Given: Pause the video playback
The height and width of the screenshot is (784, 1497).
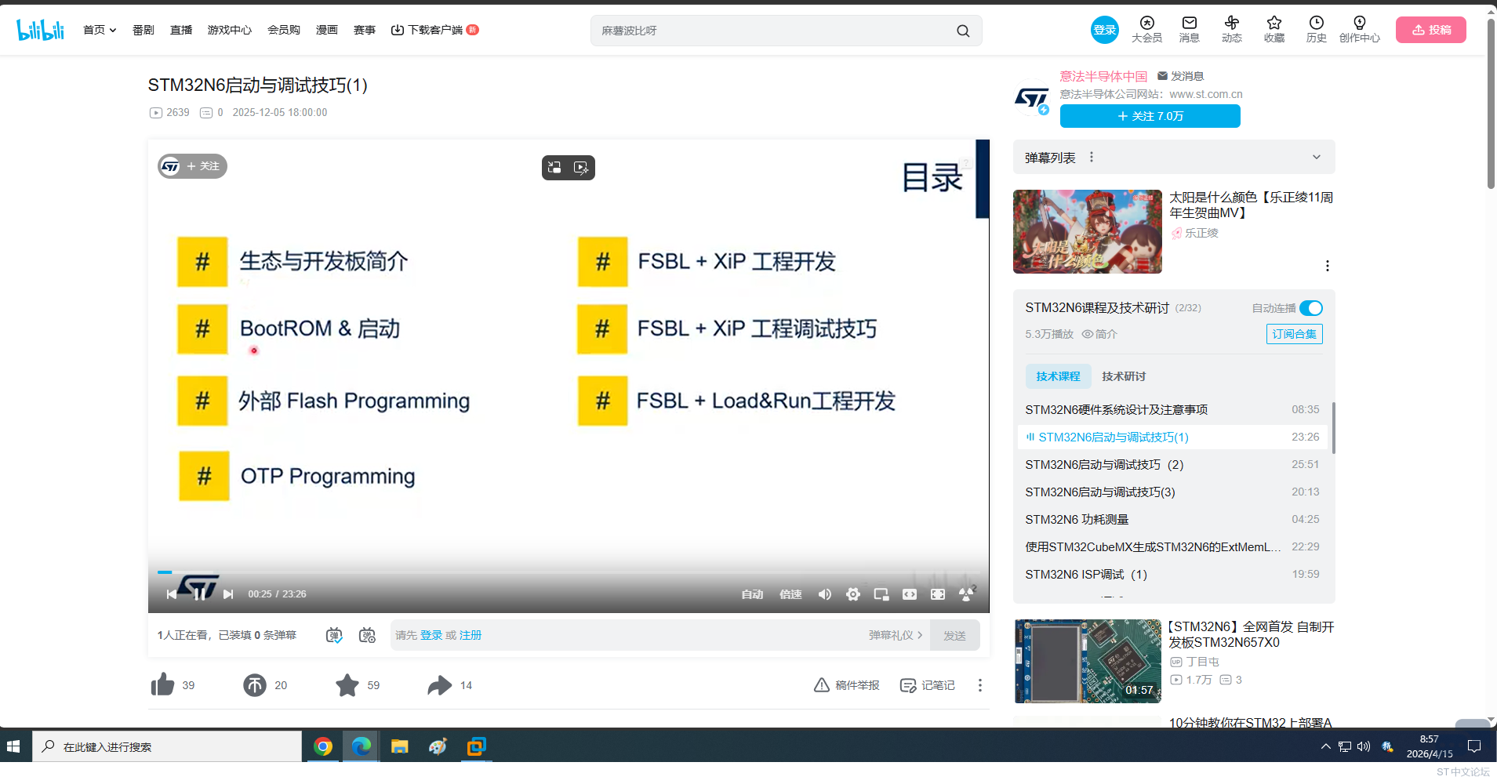Looking at the screenshot, I should point(201,594).
